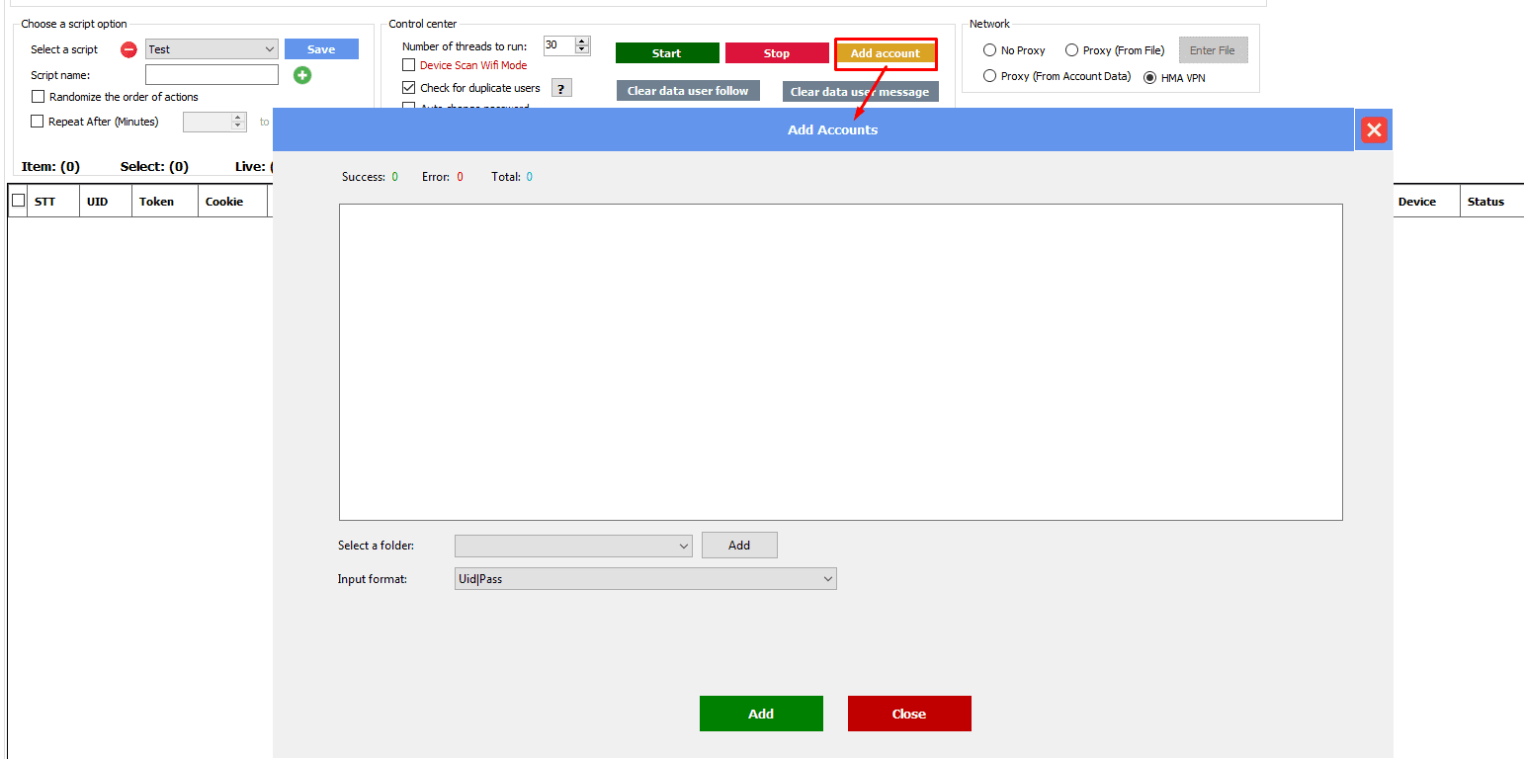Click the green plus icon next to Script name
Screen dimensions: 1524x759
coord(302,75)
